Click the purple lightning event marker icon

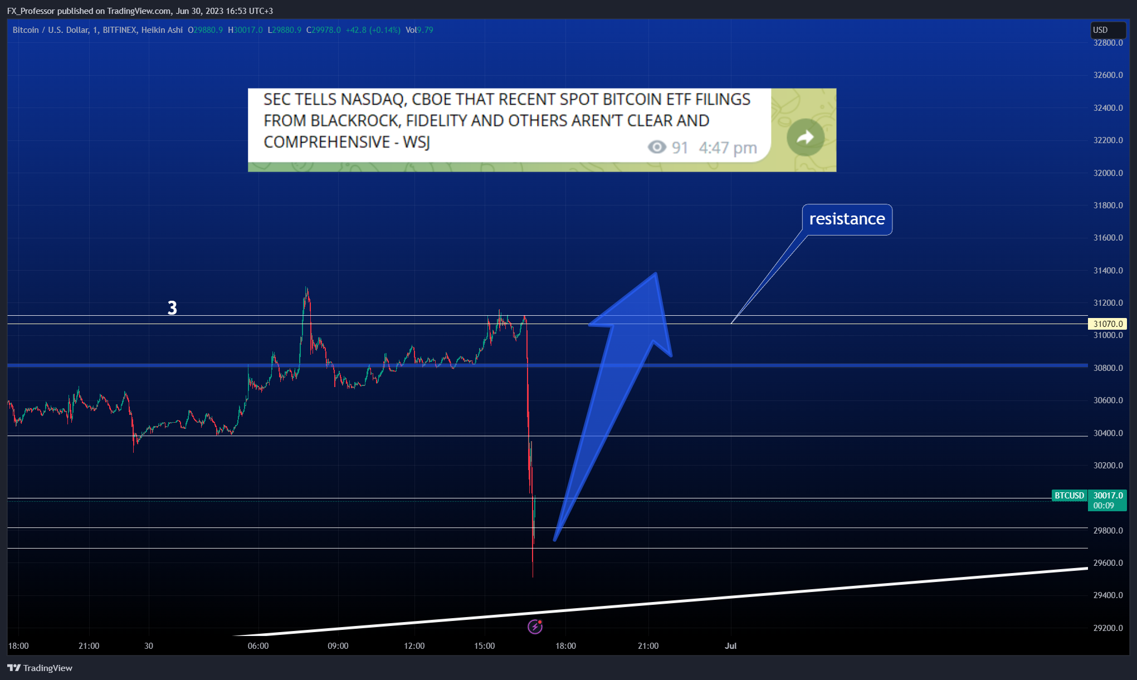click(x=535, y=627)
